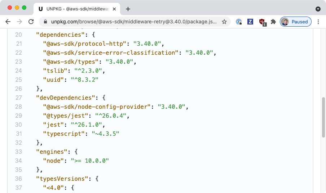Screen dimensions: 326x193
Task: Click the "~4.3.5" version value
Action: (x=106, y=134)
